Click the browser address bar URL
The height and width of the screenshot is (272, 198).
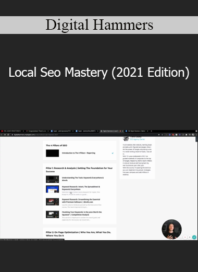36,135
